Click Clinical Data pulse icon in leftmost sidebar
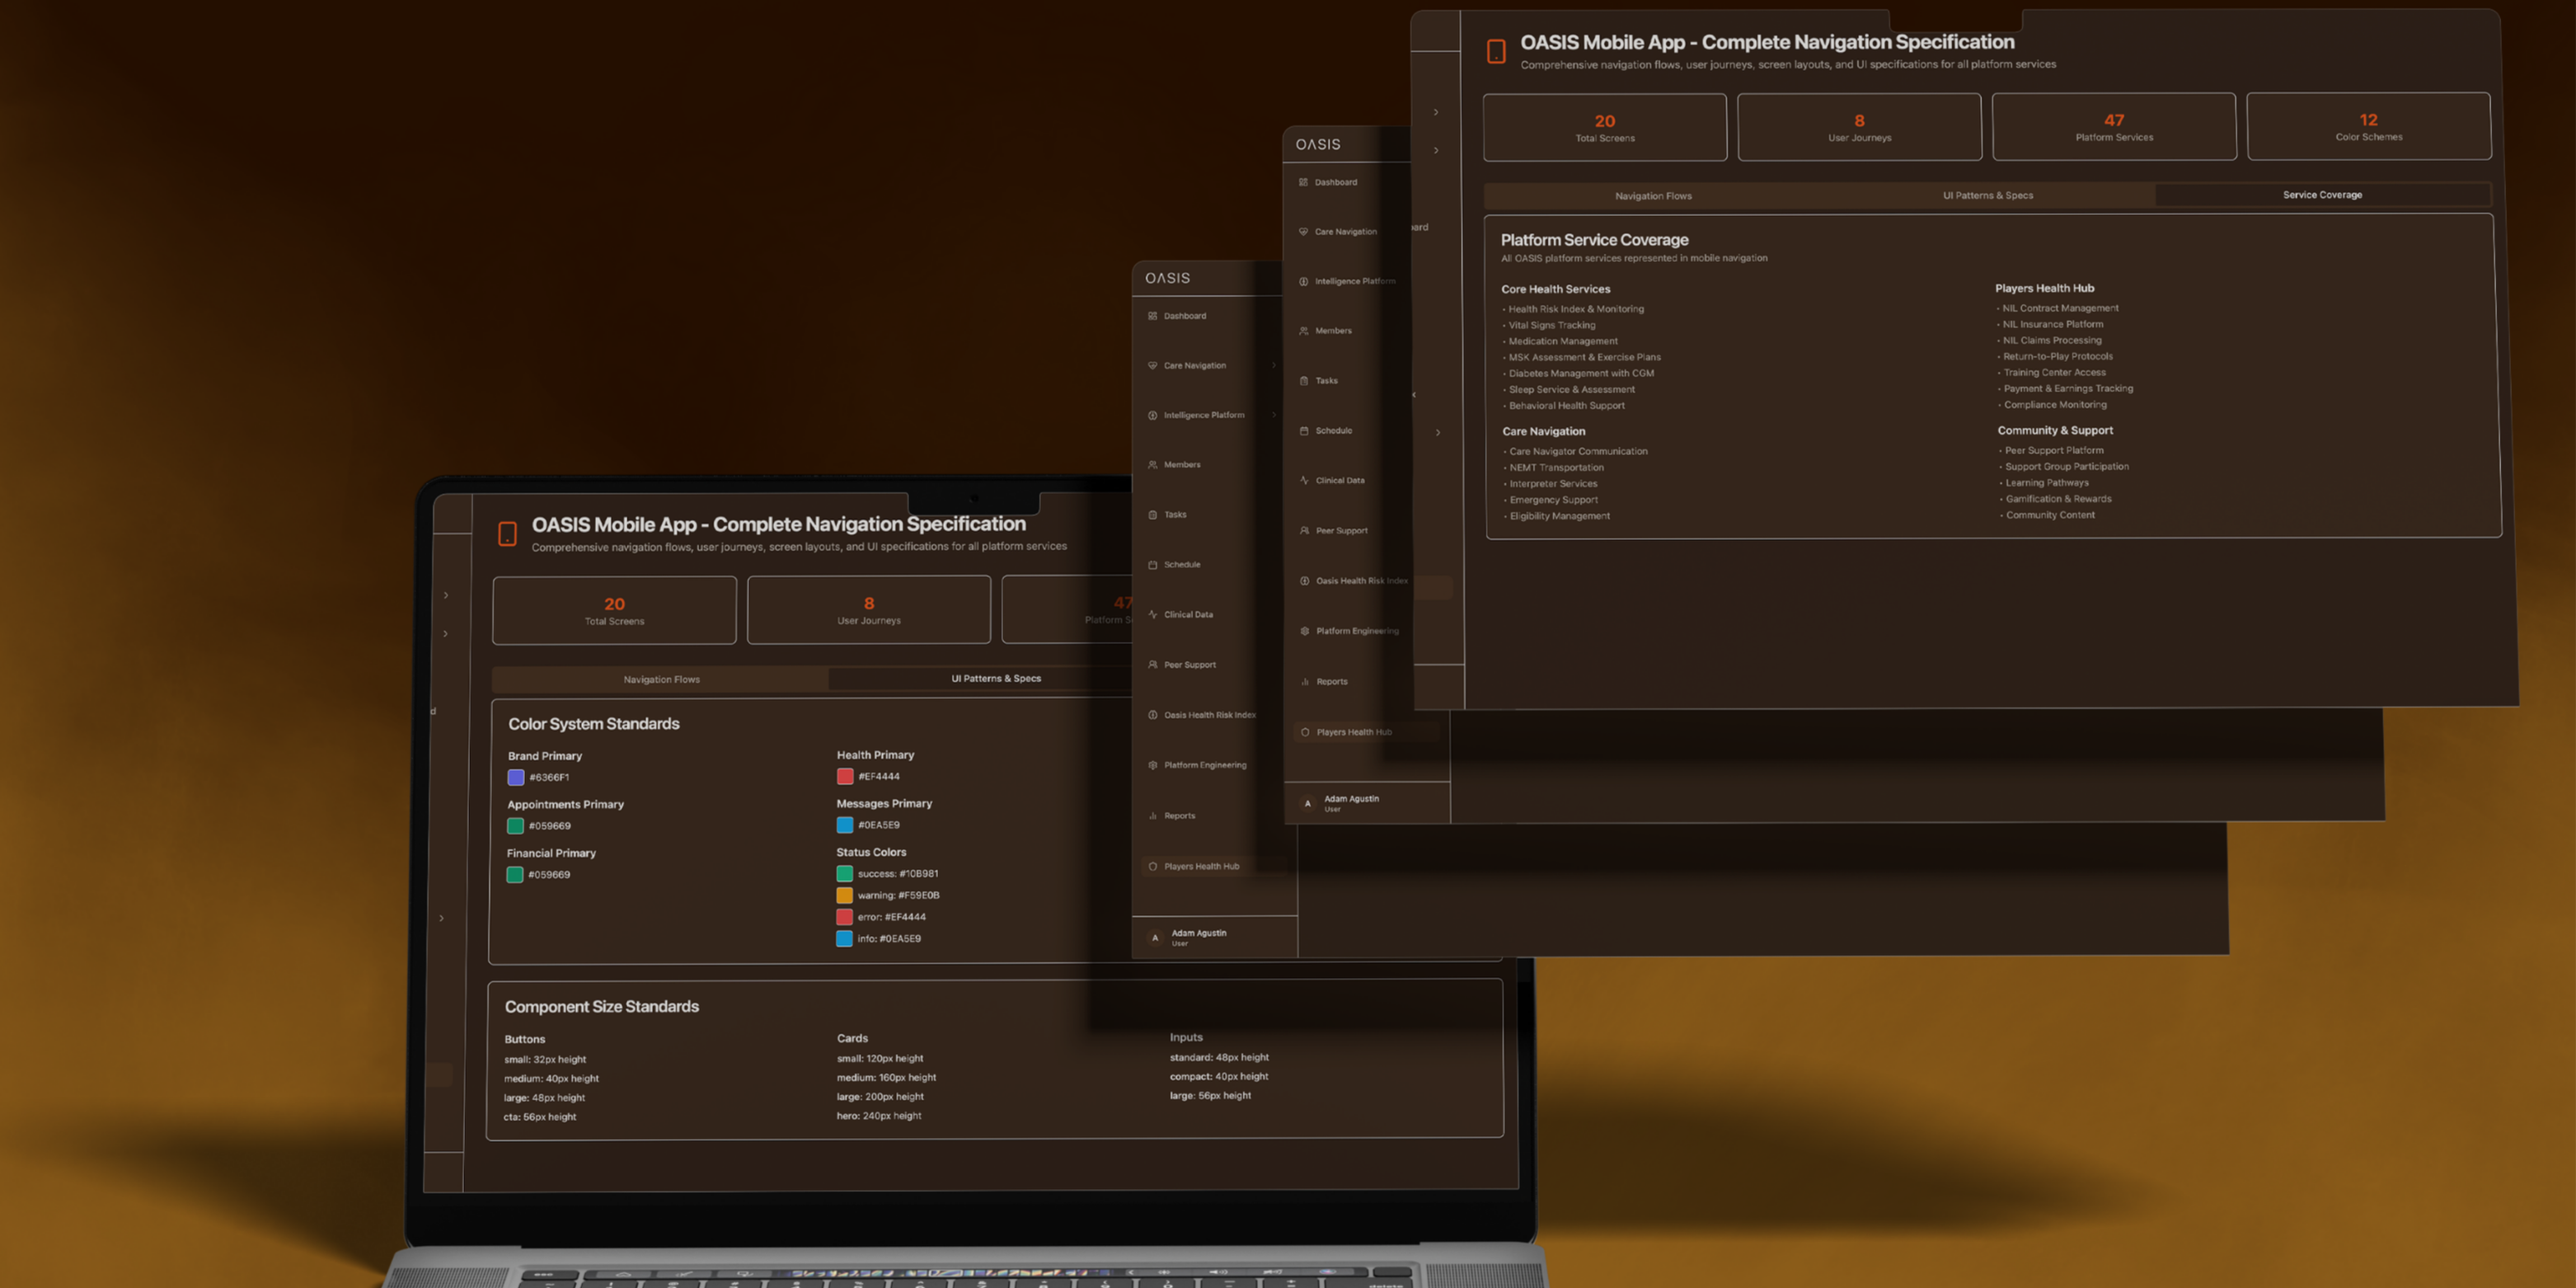 click(x=1152, y=615)
